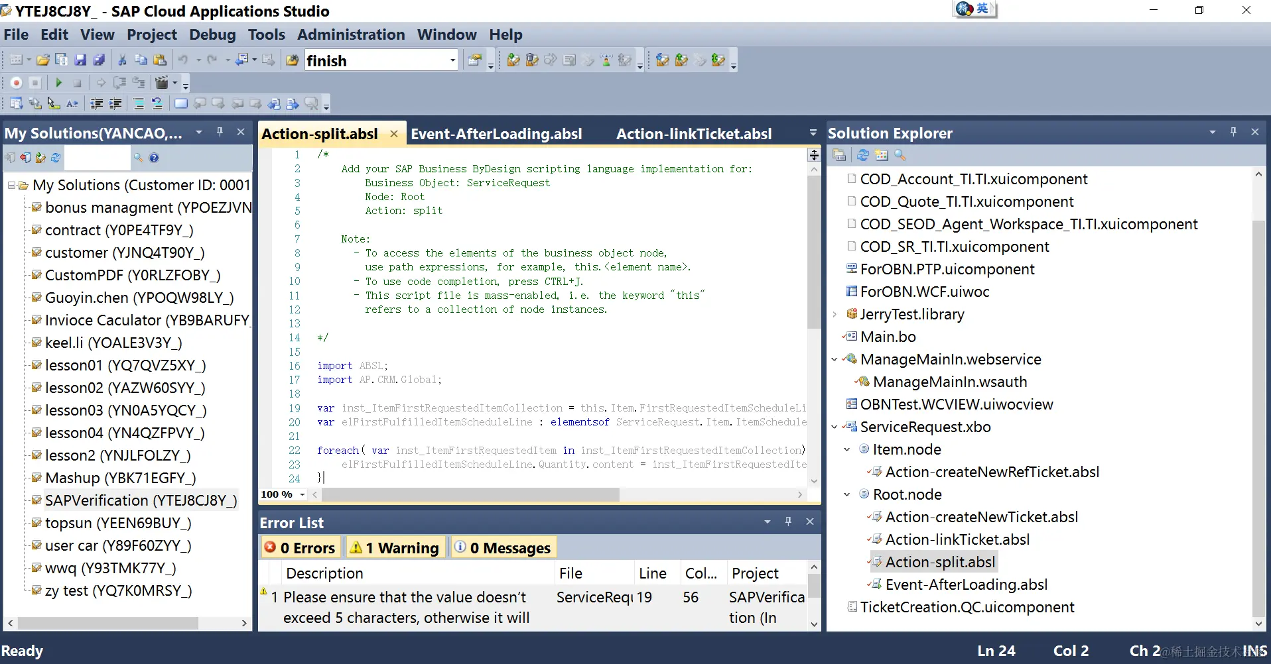This screenshot has height=664, width=1271.
Task: Collapse the Root.node tree item
Action: 847,494
